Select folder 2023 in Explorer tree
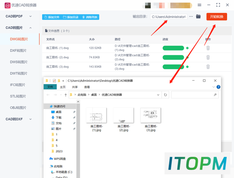The image size is (234, 178). point(59,151)
